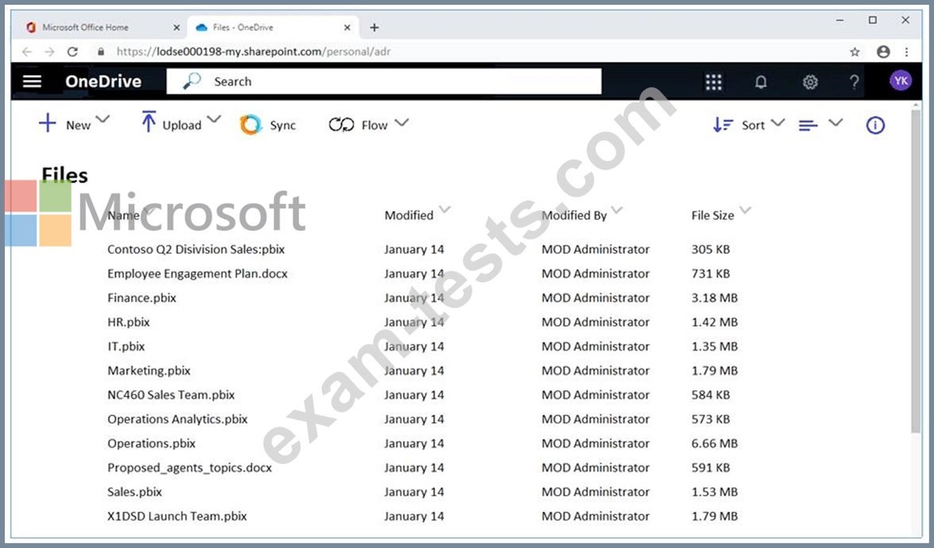Screen dimensions: 934x548
Task: Open the notifications bell
Action: (761, 82)
